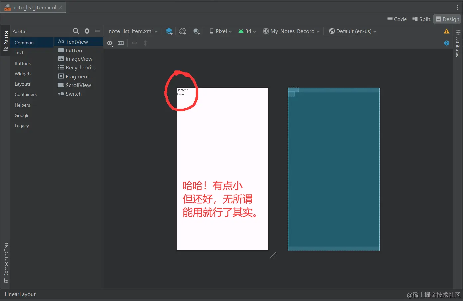
Task: Click expand horizontally arrow icon
Action: (134, 43)
